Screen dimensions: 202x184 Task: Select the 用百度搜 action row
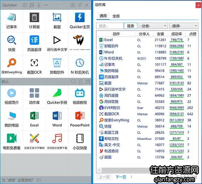[147, 96]
